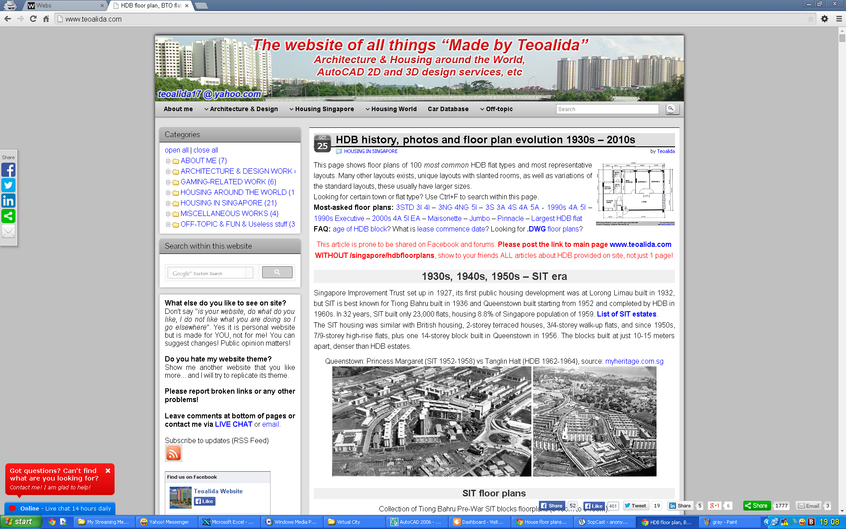Open browser settings gear icon

click(x=824, y=19)
